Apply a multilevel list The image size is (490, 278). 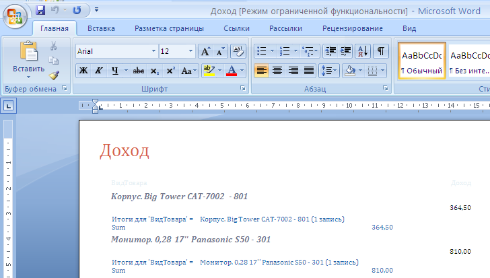click(x=308, y=51)
